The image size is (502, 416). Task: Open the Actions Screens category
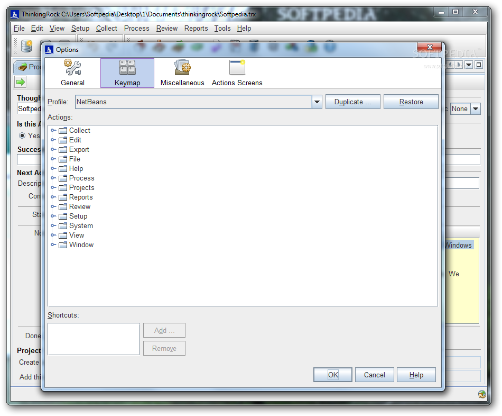(237, 73)
